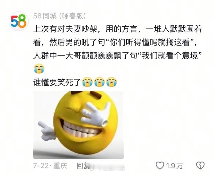Click the blurred text beside 回复
The height and width of the screenshot is (173, 214).
(107, 167)
